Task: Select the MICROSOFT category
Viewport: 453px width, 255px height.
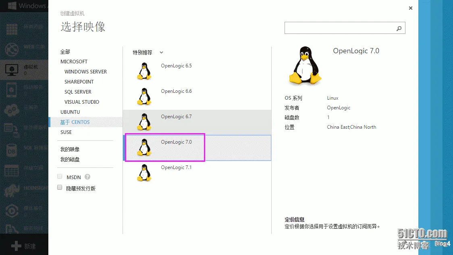Action: pyautogui.click(x=74, y=62)
